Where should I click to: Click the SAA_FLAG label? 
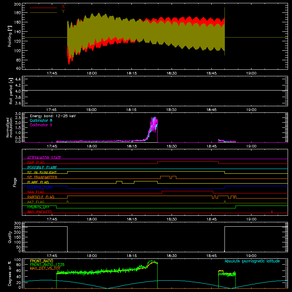coord(36,192)
